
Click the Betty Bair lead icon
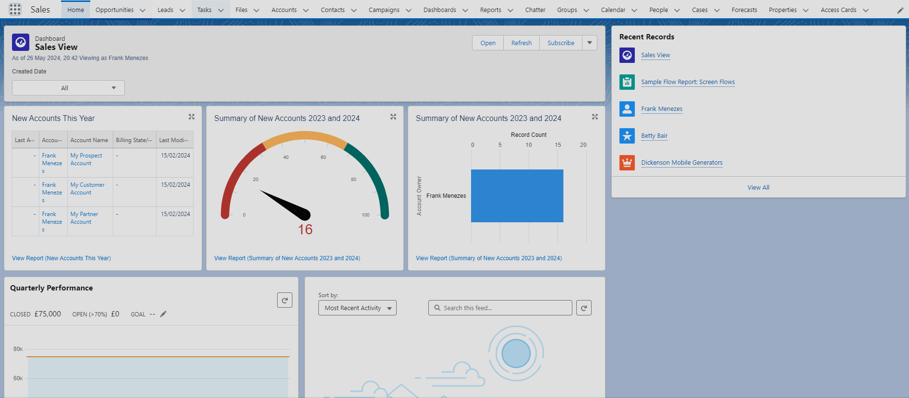click(627, 136)
